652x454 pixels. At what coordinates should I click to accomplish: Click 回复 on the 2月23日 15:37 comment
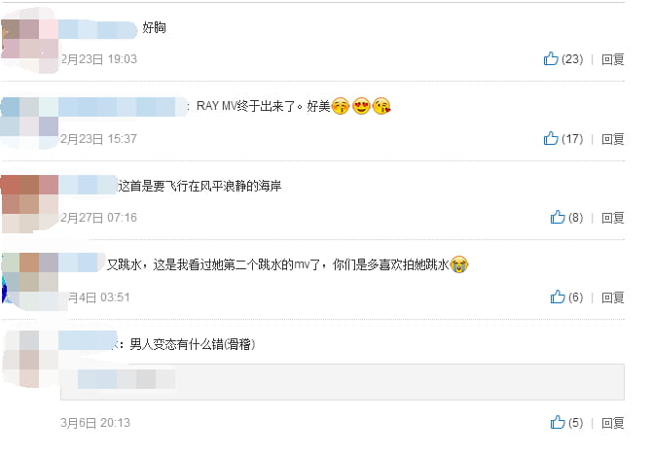point(612,139)
